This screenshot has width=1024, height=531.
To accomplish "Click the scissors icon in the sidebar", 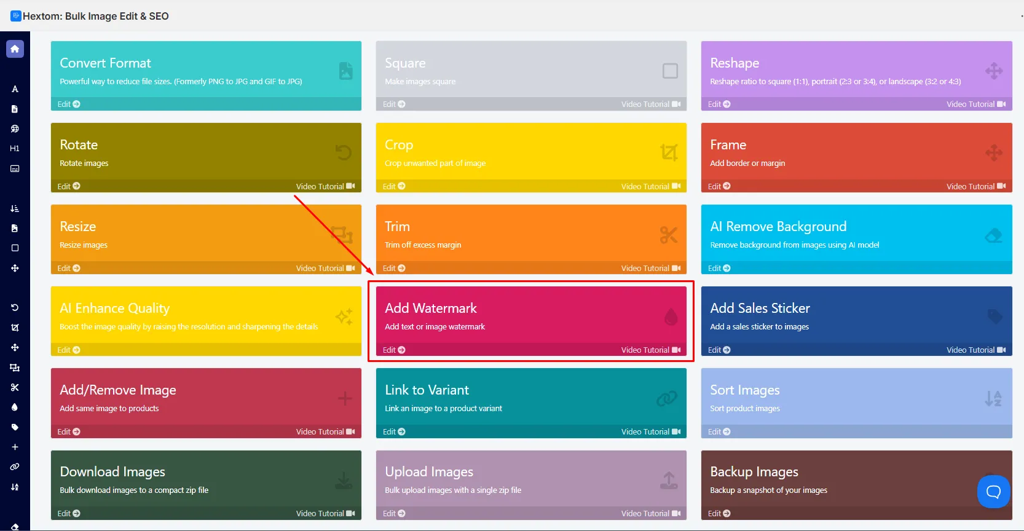I will [x=15, y=387].
